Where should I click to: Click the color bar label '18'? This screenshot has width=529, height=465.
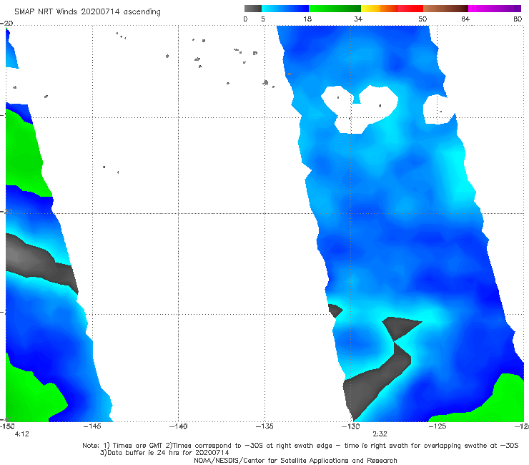pos(307,19)
